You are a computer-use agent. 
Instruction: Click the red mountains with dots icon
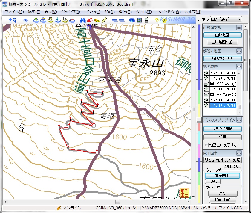click(x=90, y=20)
